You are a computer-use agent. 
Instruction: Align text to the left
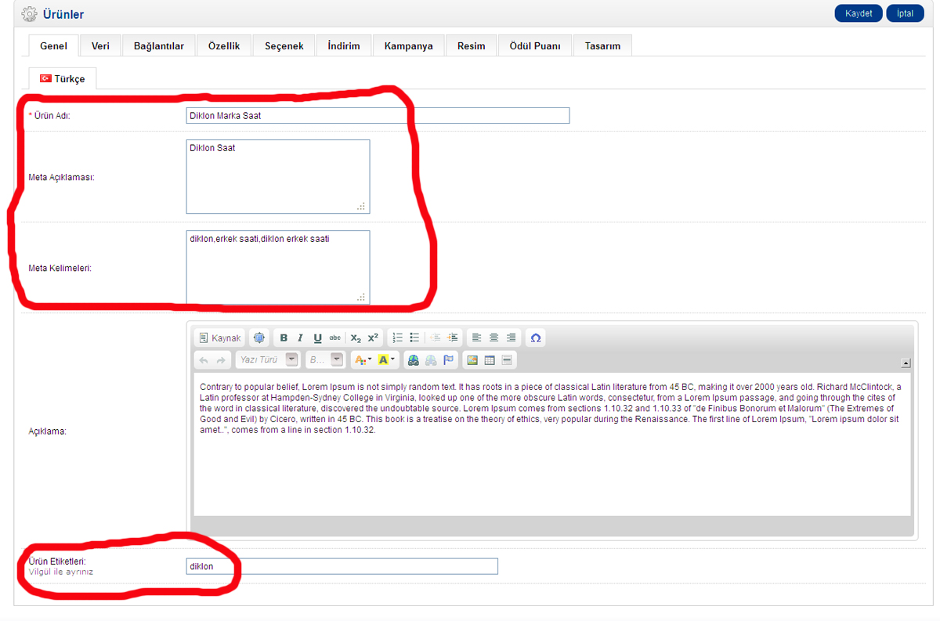click(x=476, y=338)
